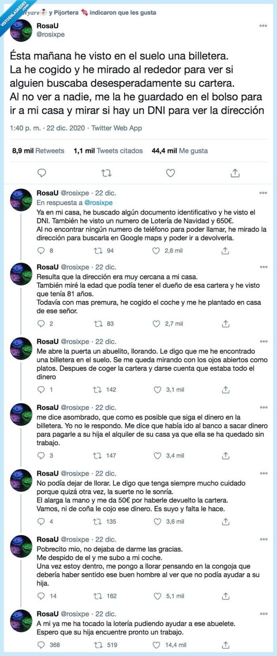Share the main wallet tweet
Viewport: 277px width, 656px height.
click(x=236, y=172)
